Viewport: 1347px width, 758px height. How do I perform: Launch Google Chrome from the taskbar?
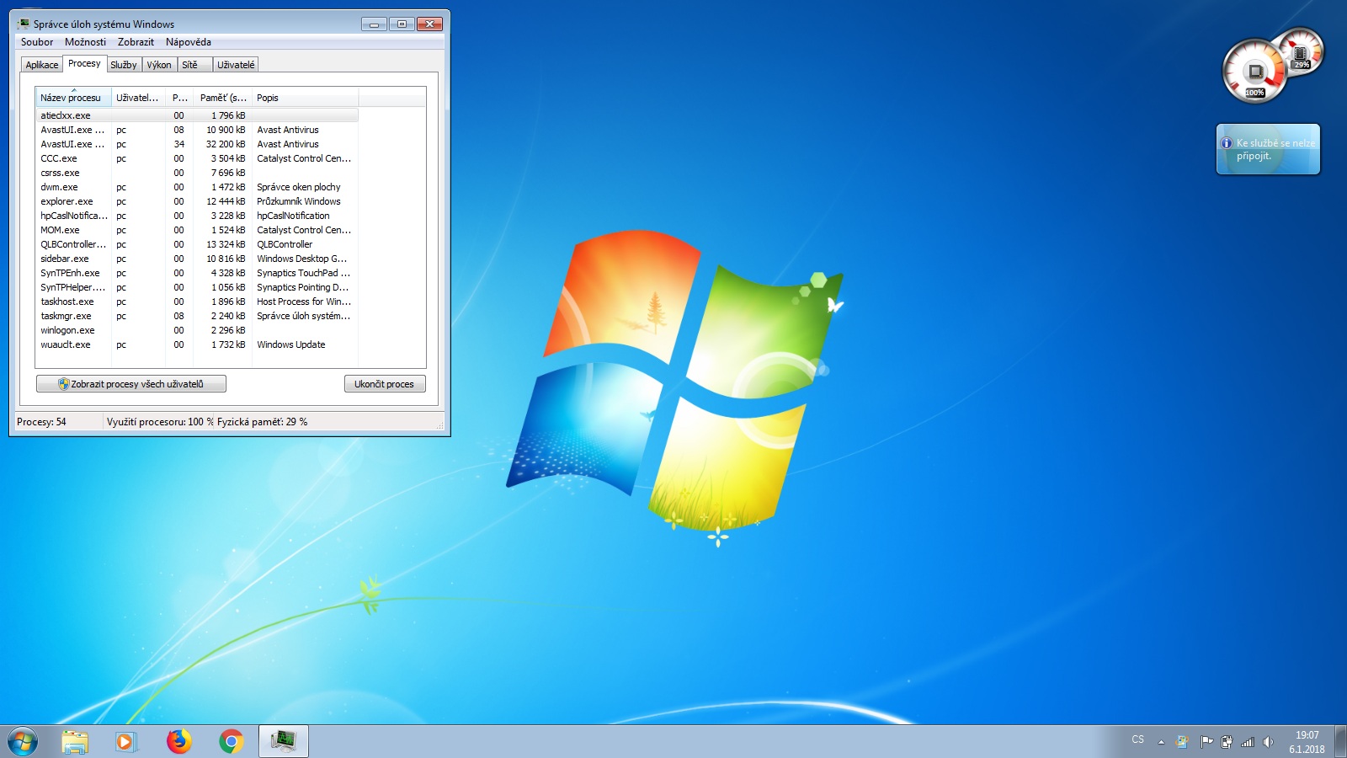[231, 742]
